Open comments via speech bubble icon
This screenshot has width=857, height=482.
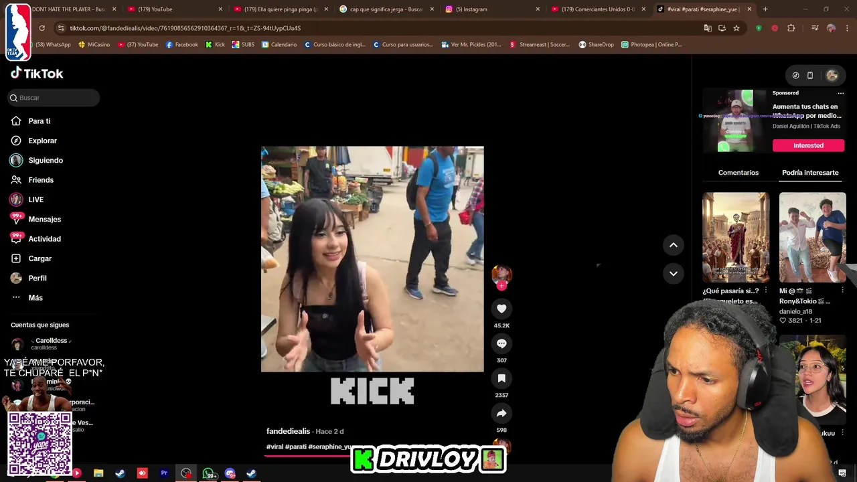pyautogui.click(x=501, y=343)
